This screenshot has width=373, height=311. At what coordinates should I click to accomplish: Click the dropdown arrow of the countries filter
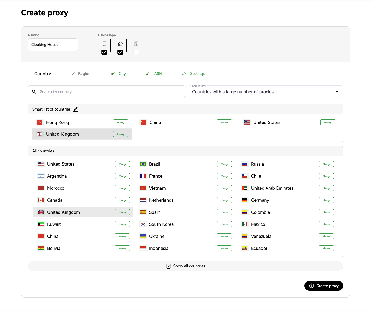(337, 92)
